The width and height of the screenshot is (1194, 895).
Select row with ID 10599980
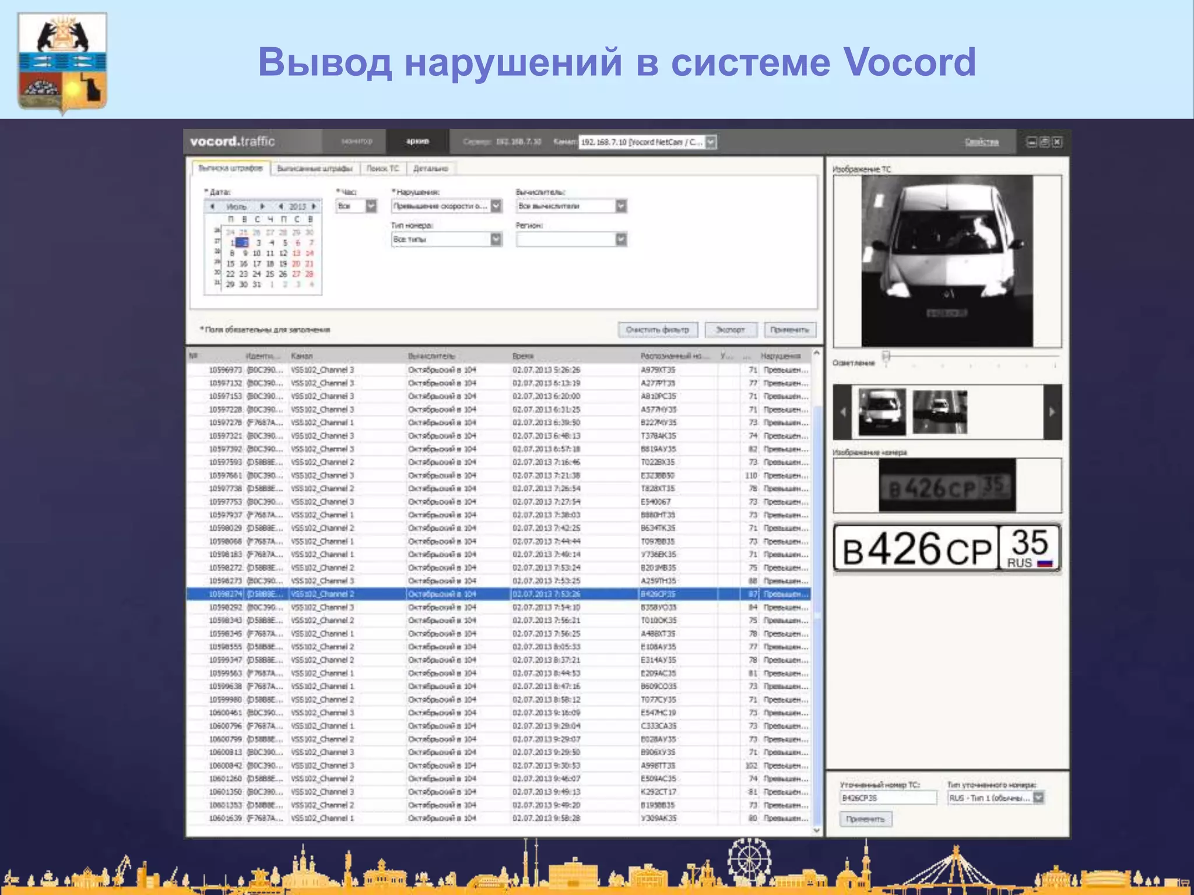pos(498,700)
